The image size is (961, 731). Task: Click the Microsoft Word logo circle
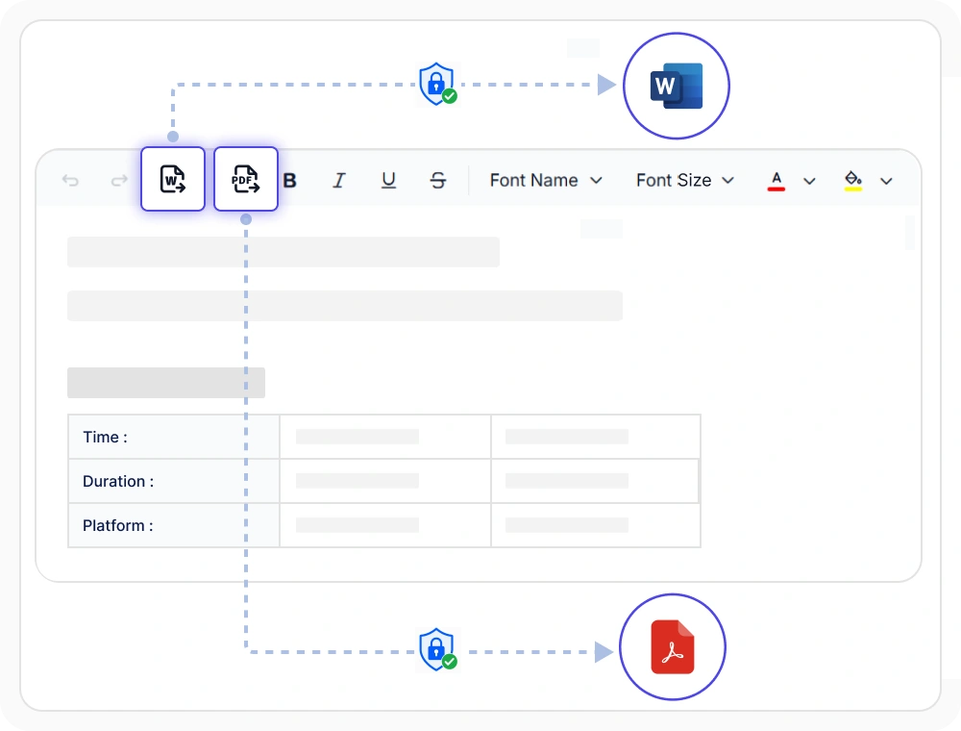(676, 86)
